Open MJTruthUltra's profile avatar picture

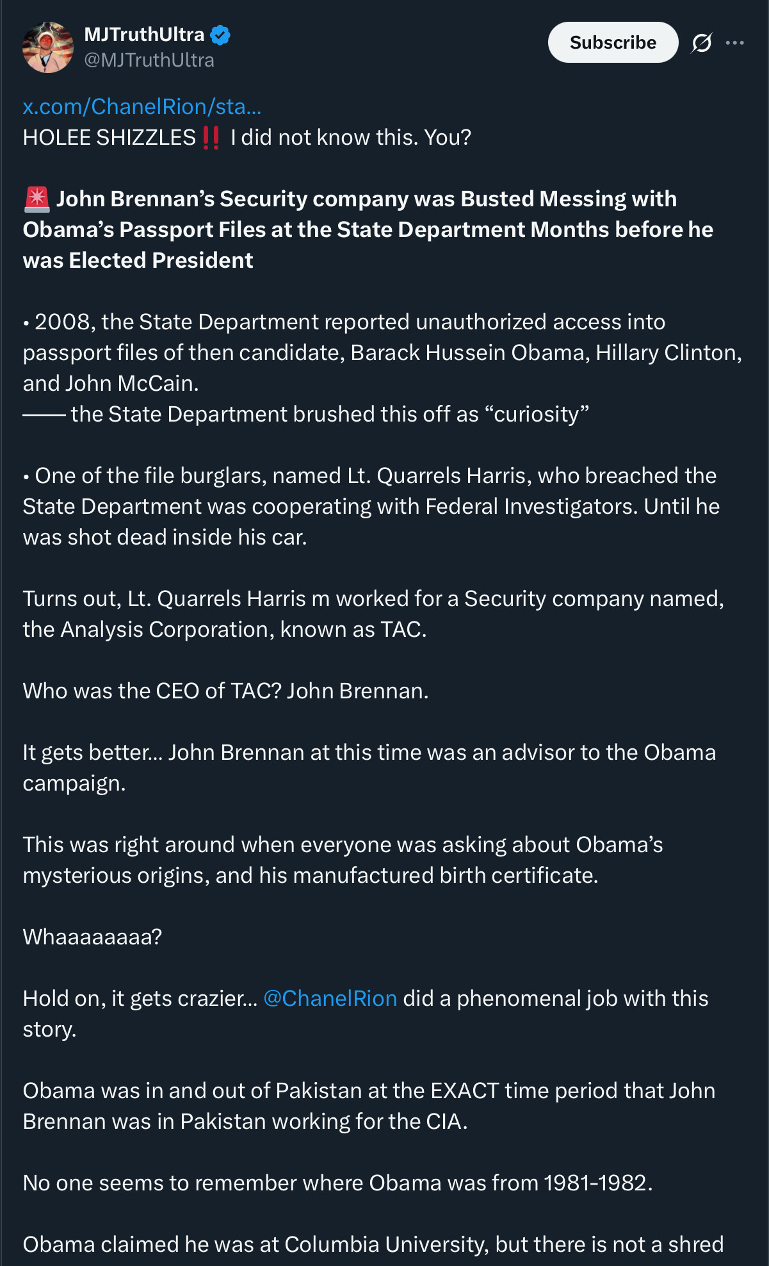48,47
